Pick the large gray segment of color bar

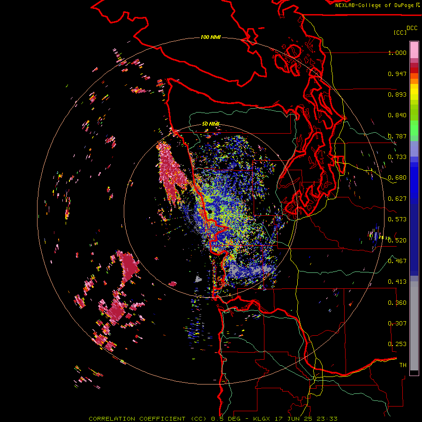pyautogui.click(x=414, y=326)
